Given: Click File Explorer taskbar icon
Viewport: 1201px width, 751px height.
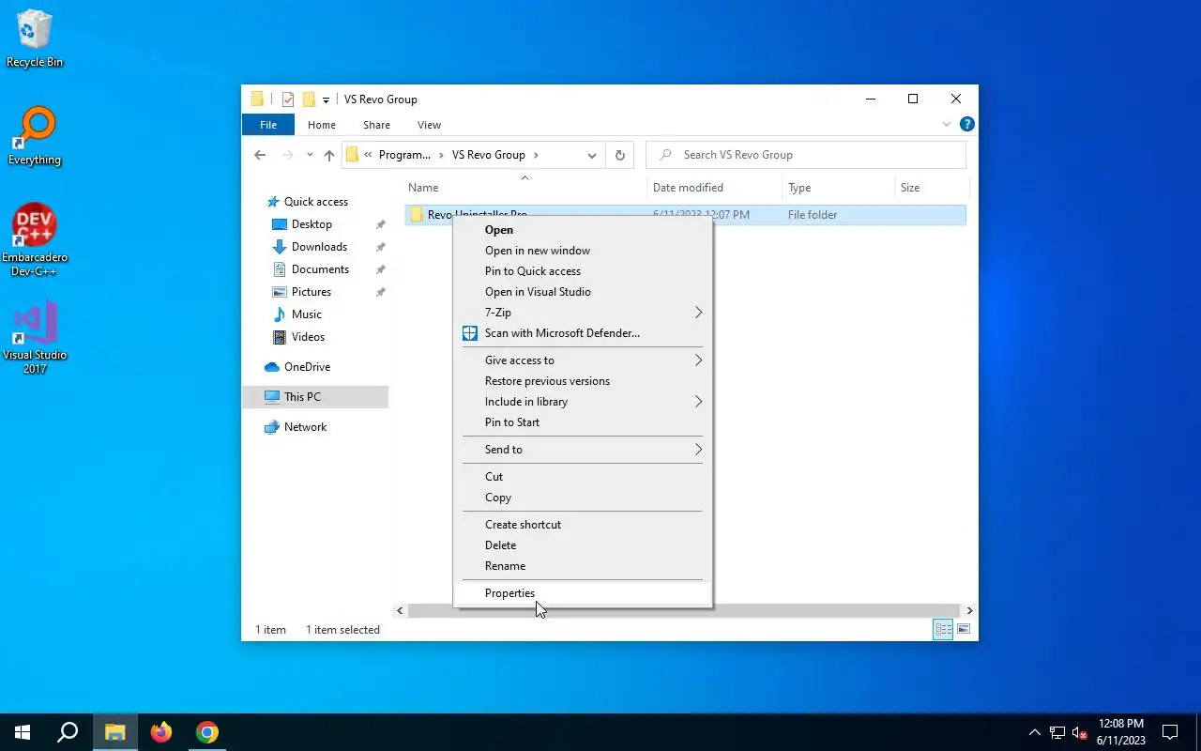Looking at the screenshot, I should click(114, 732).
